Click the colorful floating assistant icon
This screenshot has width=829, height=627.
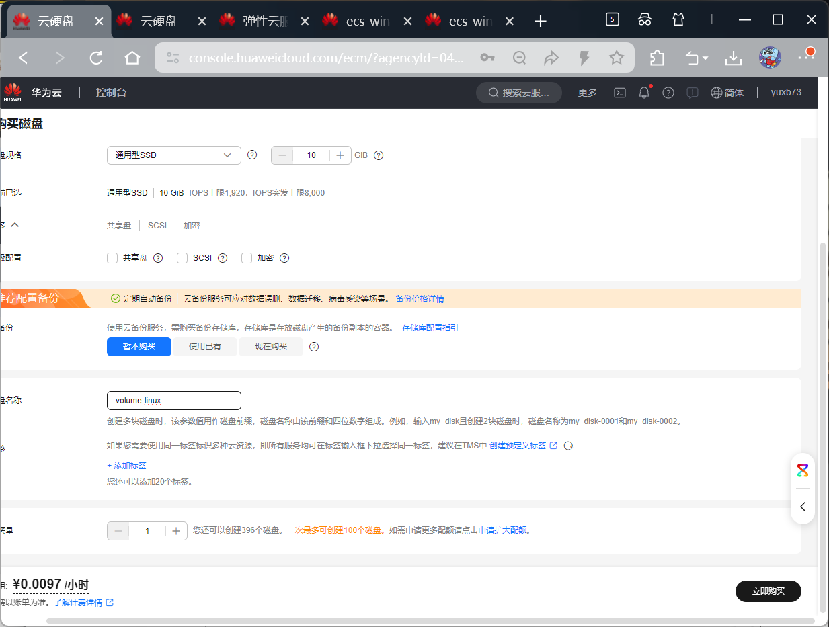pyautogui.click(x=803, y=470)
